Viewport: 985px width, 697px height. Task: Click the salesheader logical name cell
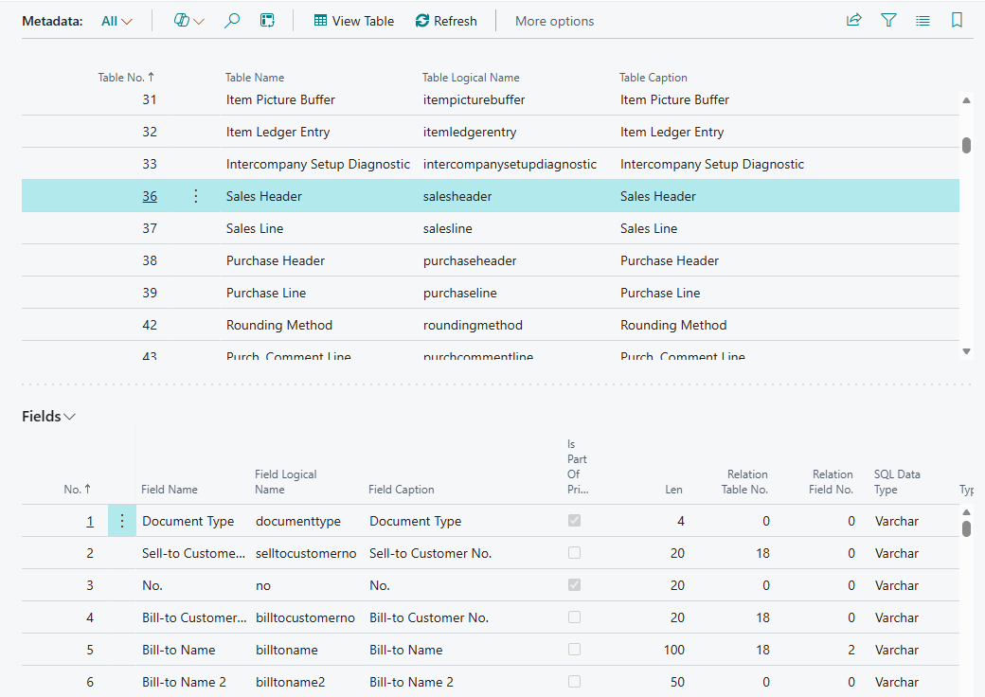click(457, 196)
